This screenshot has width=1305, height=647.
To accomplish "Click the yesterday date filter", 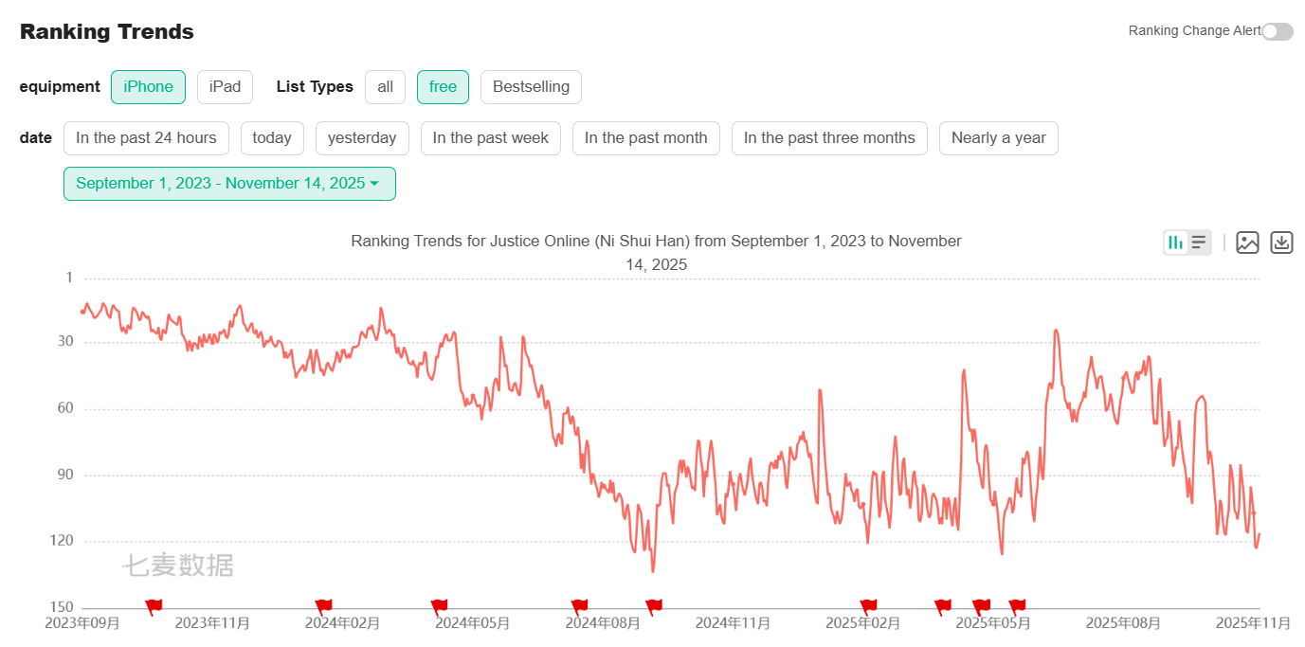I will tap(362, 138).
